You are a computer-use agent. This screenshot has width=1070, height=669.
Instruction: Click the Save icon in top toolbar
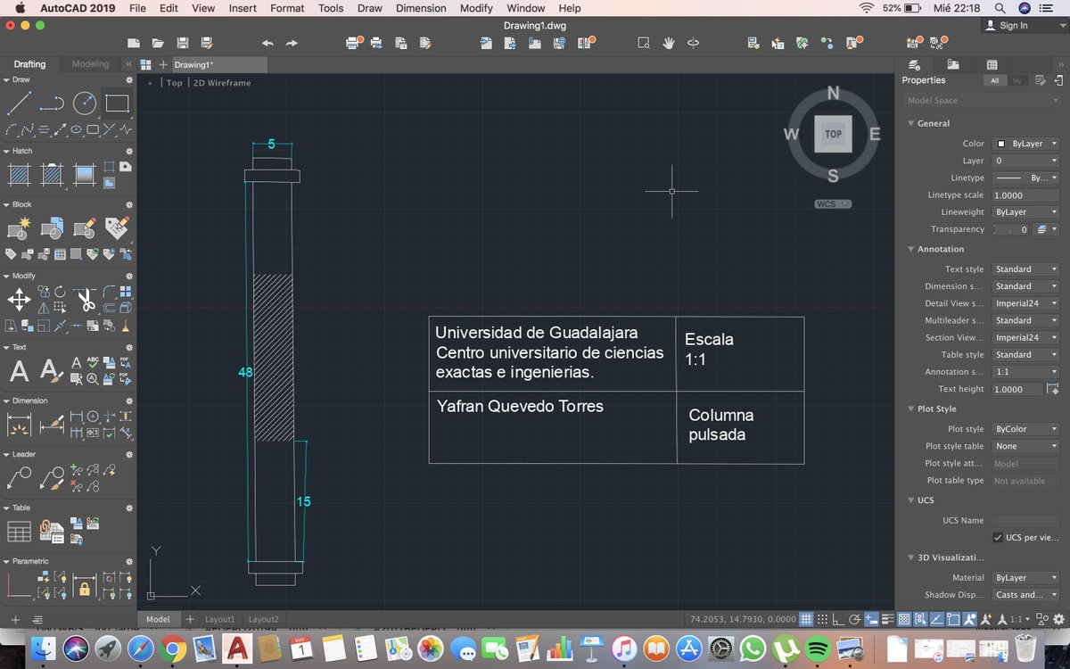click(x=182, y=43)
